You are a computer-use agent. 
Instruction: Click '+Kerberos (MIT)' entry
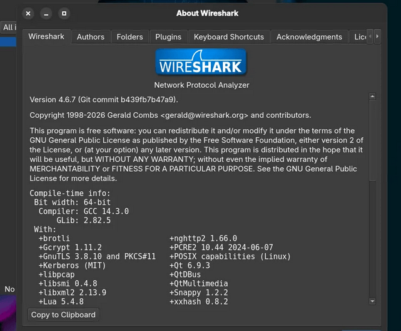[x=72, y=265]
